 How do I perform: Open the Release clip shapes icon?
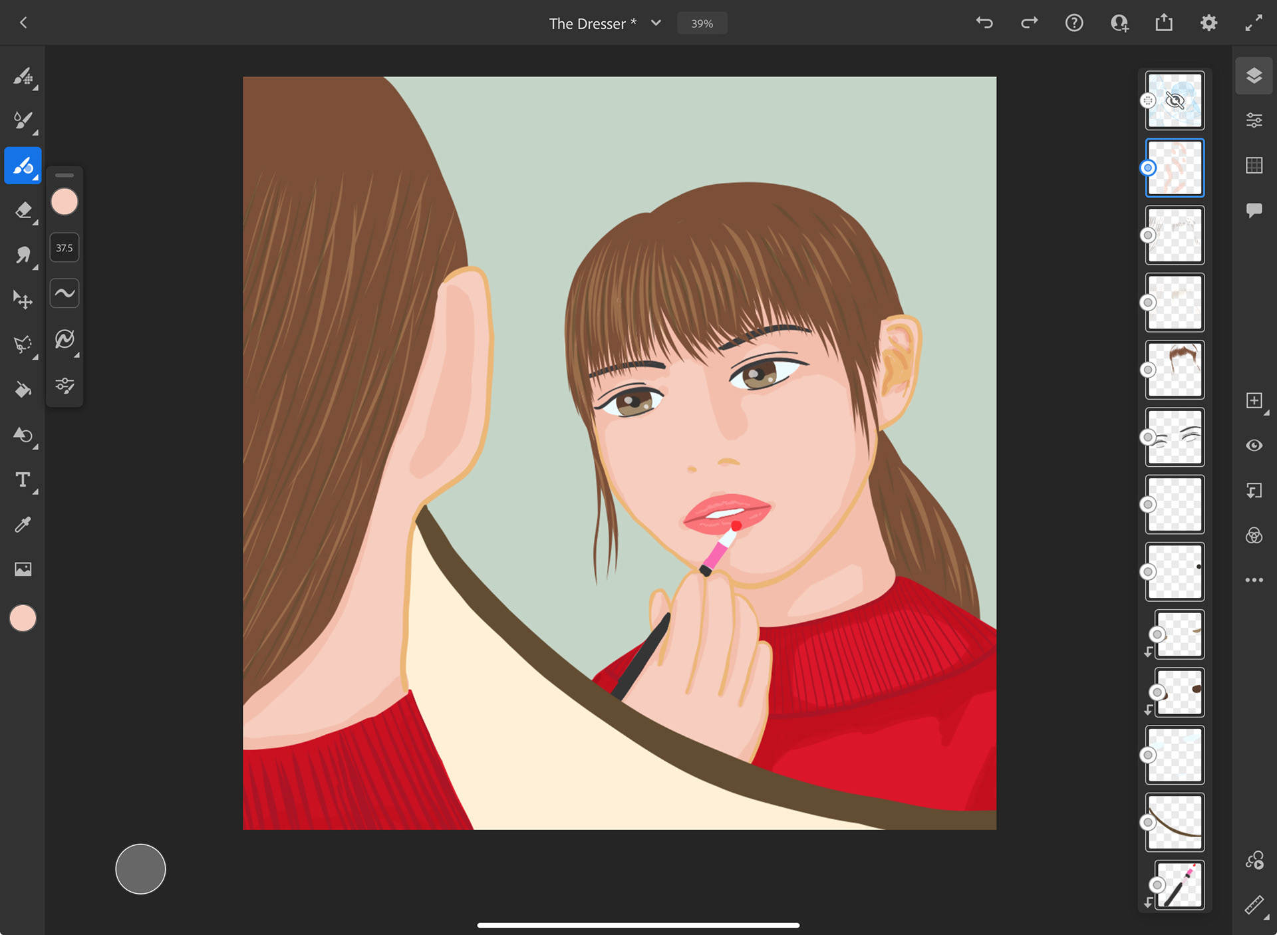click(x=1254, y=861)
